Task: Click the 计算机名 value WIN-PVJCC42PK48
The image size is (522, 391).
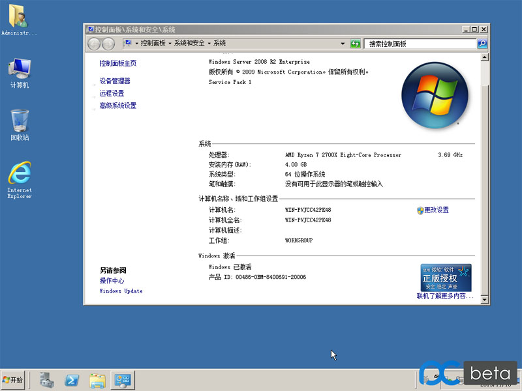Action: pyautogui.click(x=308, y=210)
